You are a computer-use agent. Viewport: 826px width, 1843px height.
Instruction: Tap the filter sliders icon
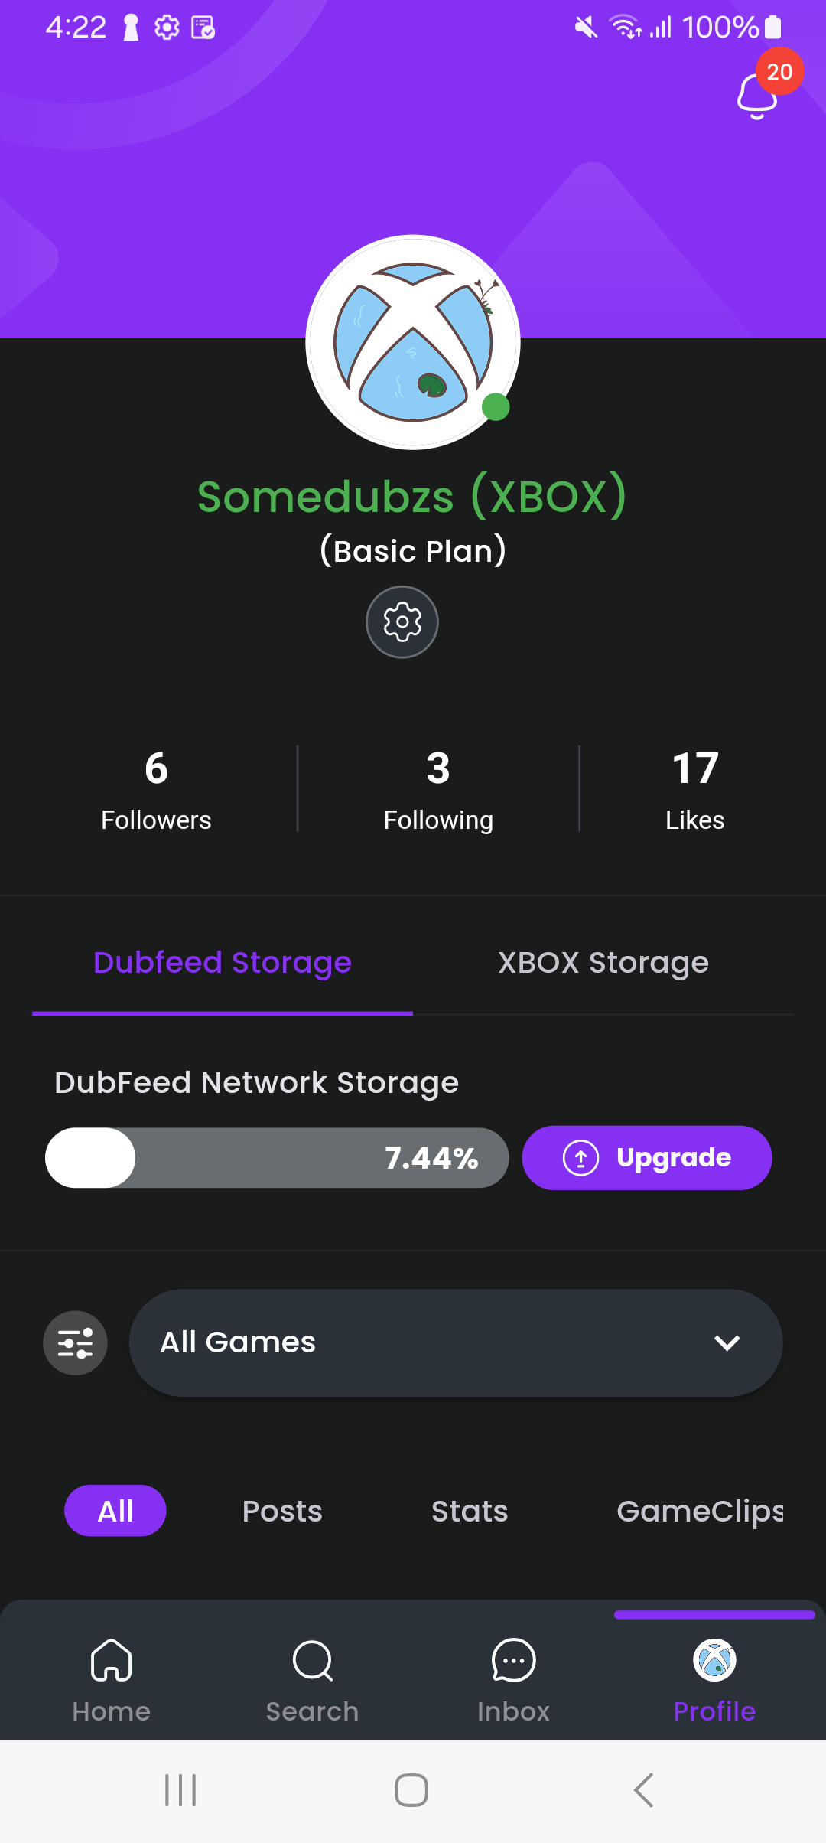click(x=75, y=1343)
